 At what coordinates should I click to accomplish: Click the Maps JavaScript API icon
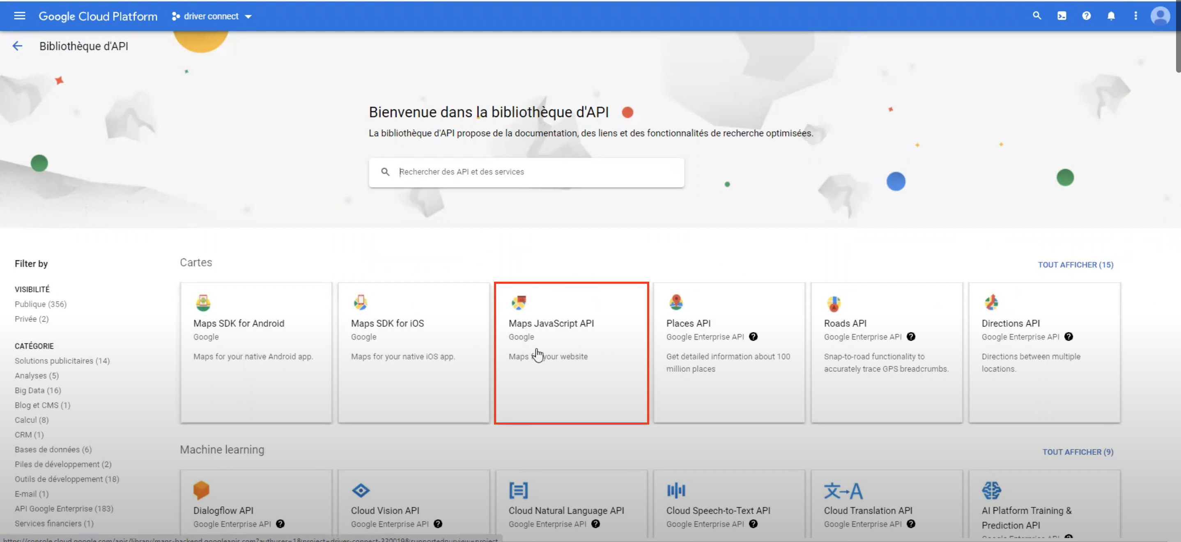(519, 303)
